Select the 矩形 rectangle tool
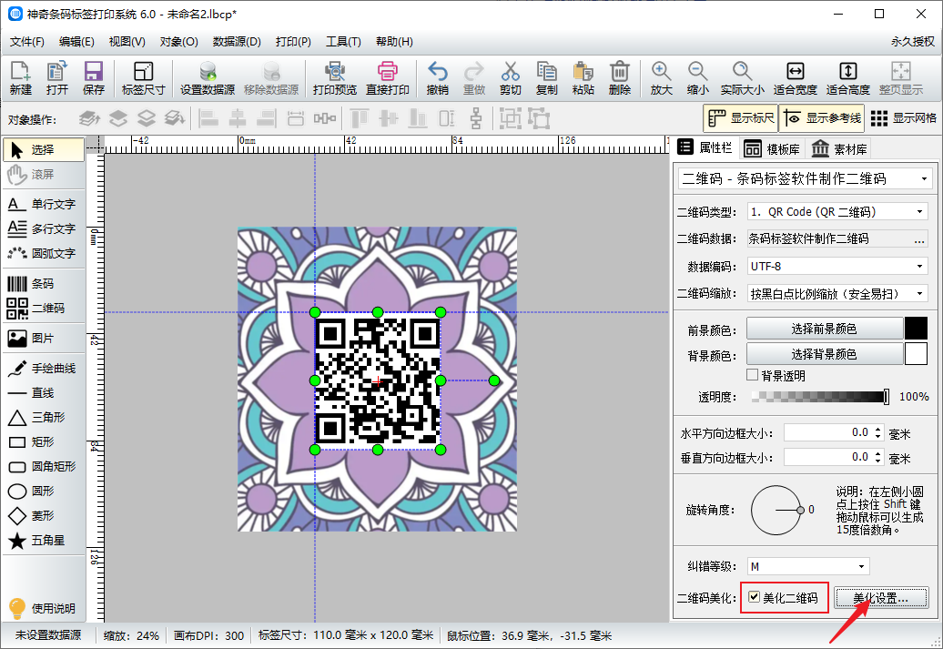Viewport: 943px width, 649px height. [44, 442]
